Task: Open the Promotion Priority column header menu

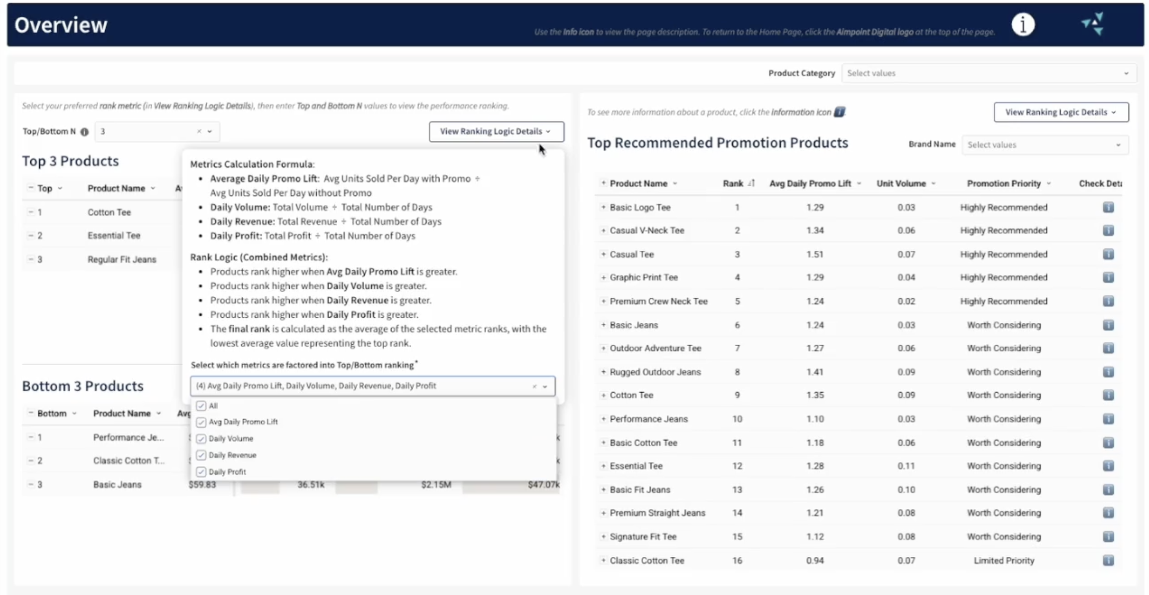Action: (x=1049, y=183)
